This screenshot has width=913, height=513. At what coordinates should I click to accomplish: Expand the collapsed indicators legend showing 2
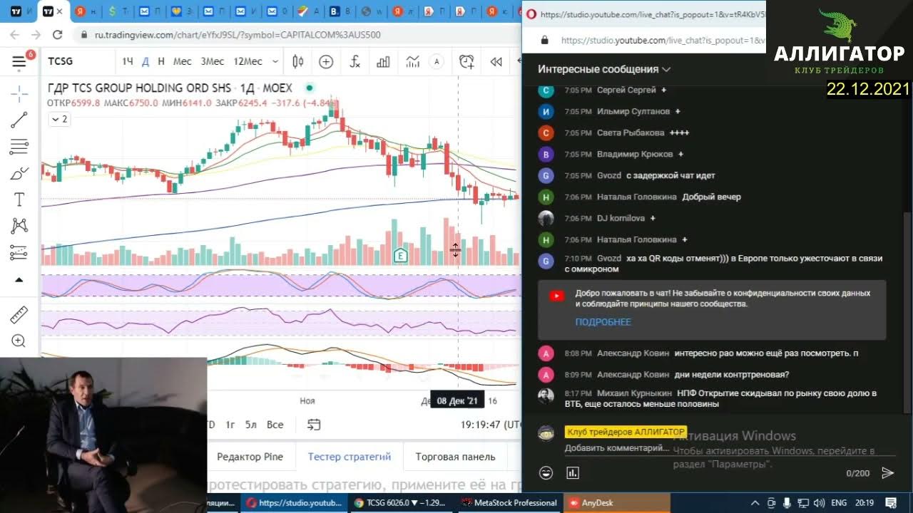pos(58,119)
